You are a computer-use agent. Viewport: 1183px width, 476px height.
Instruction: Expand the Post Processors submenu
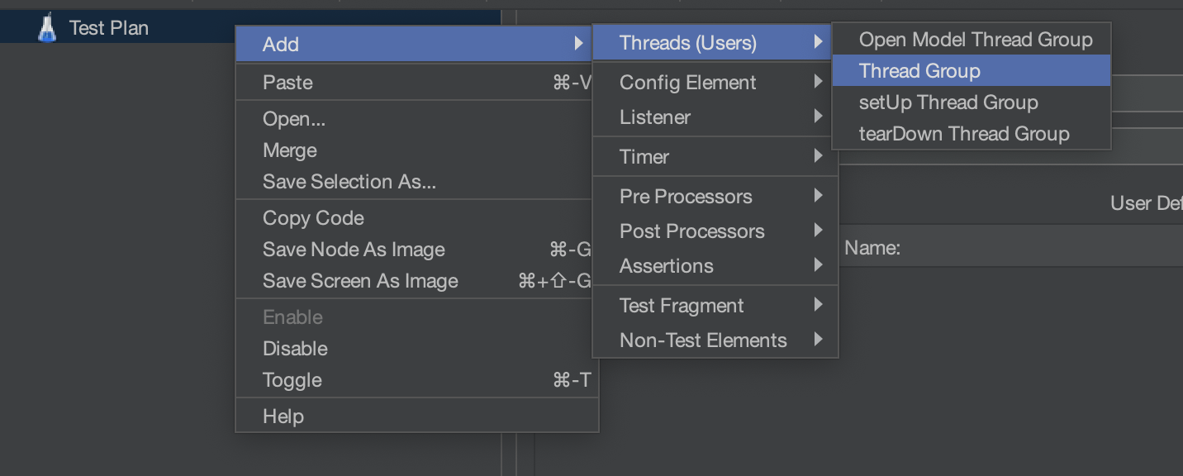tap(691, 231)
